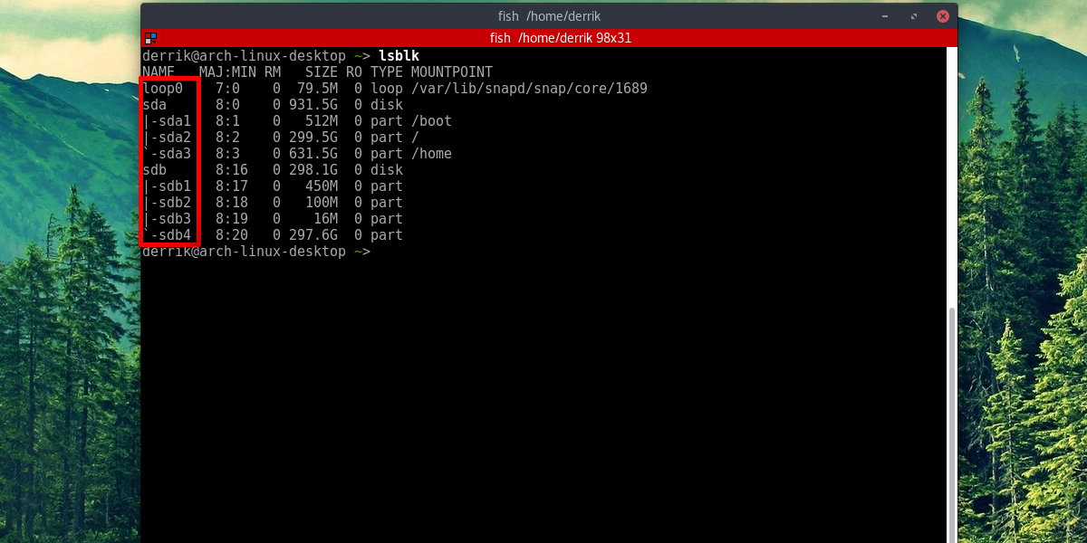Click the terminal group icon in red titlebar
This screenshot has height=543, width=1087.
click(150, 38)
